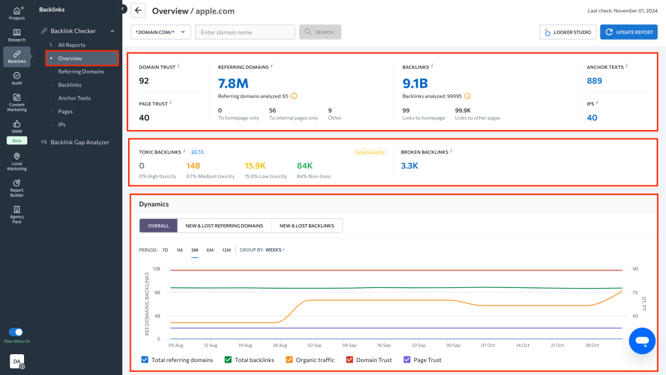The image size is (666, 375).
Task: Click the back arrow beside Overview
Action: [138, 11]
